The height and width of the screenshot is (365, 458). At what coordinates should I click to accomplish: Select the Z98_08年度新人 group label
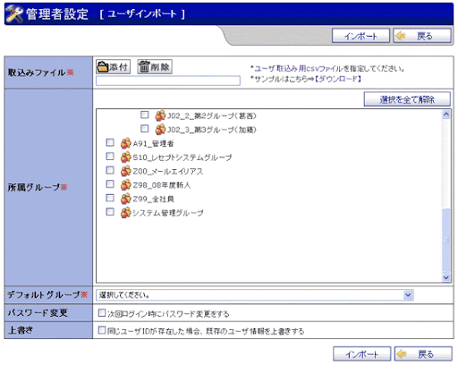click(161, 185)
